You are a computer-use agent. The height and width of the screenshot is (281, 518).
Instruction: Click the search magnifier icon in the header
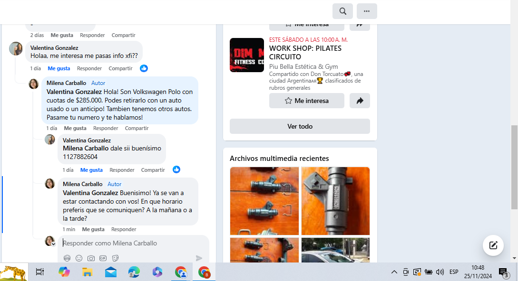[x=342, y=11]
